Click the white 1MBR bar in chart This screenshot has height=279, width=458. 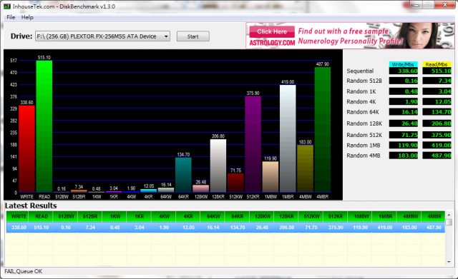(x=288, y=138)
